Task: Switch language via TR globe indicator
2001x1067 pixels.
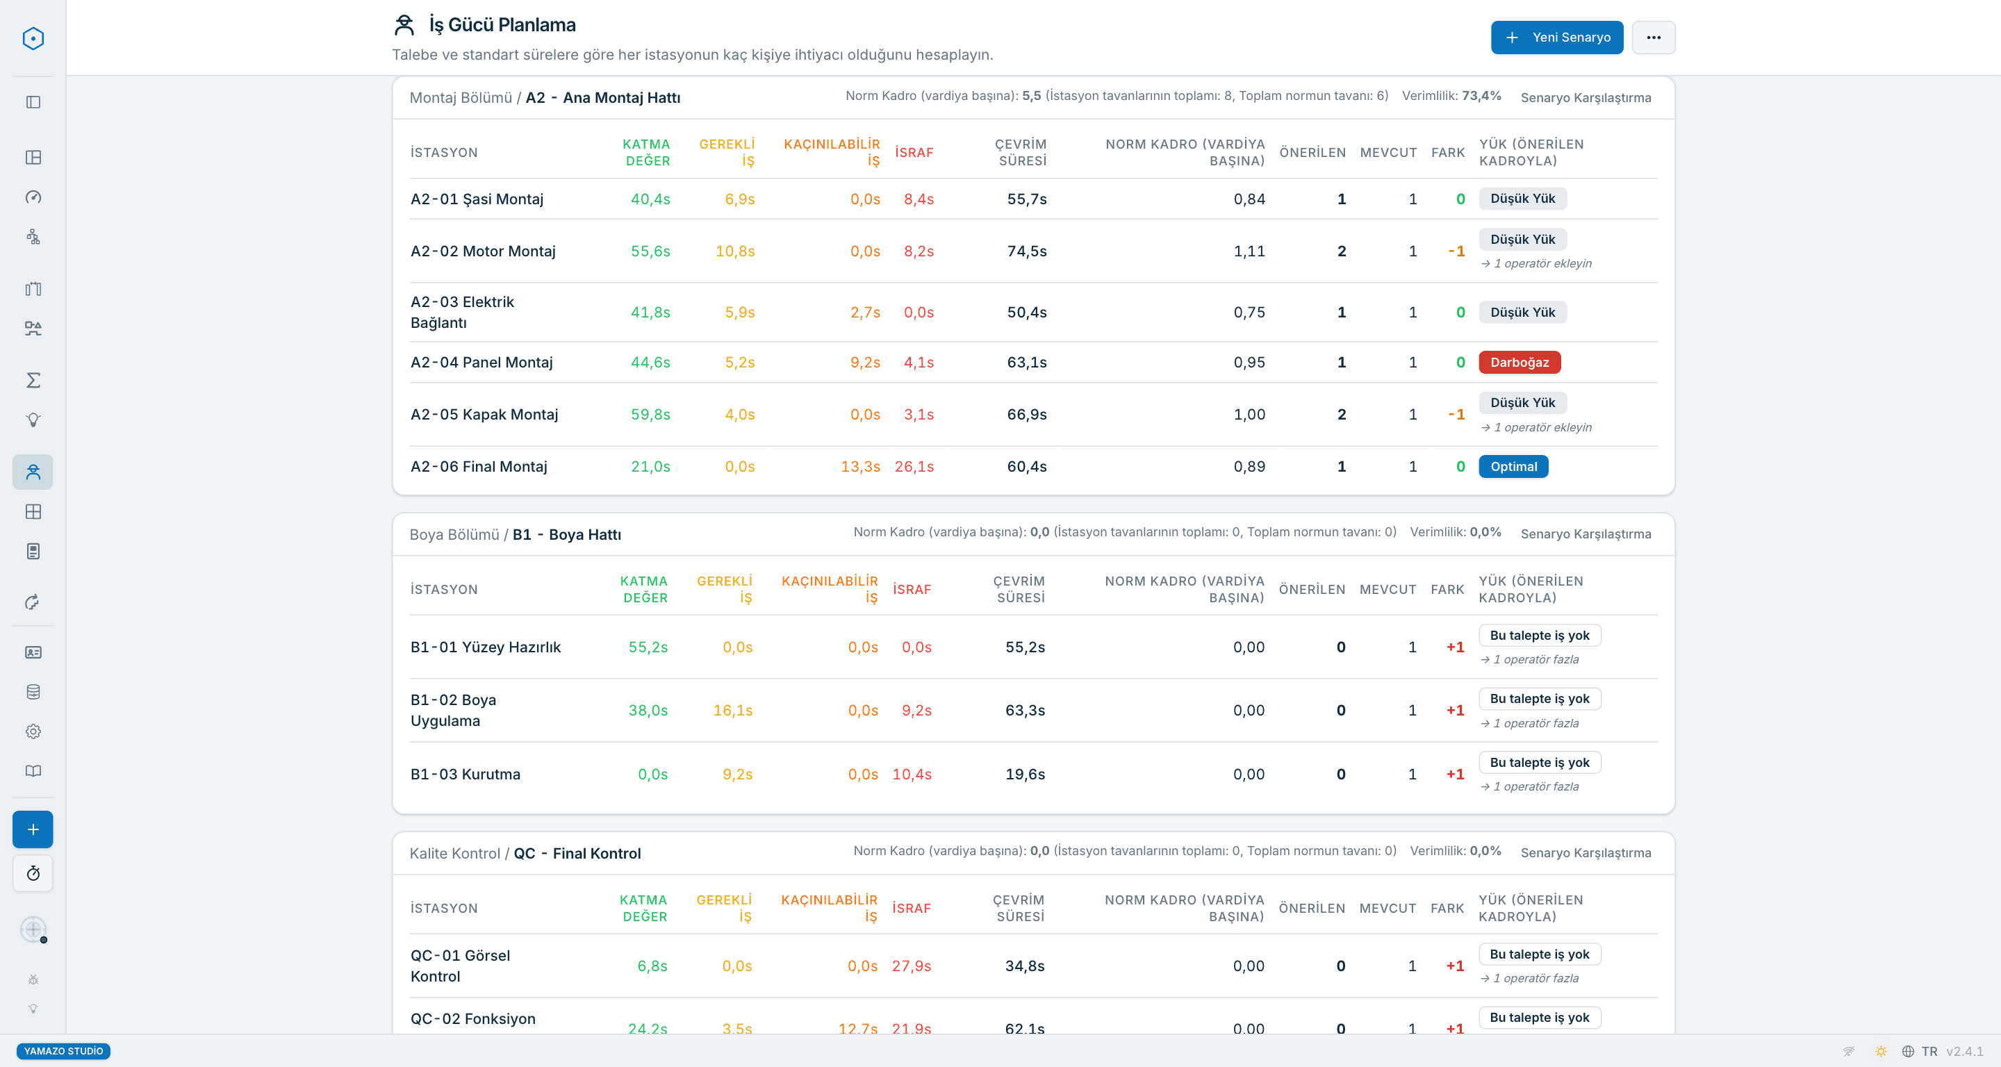Action: 1918,1051
